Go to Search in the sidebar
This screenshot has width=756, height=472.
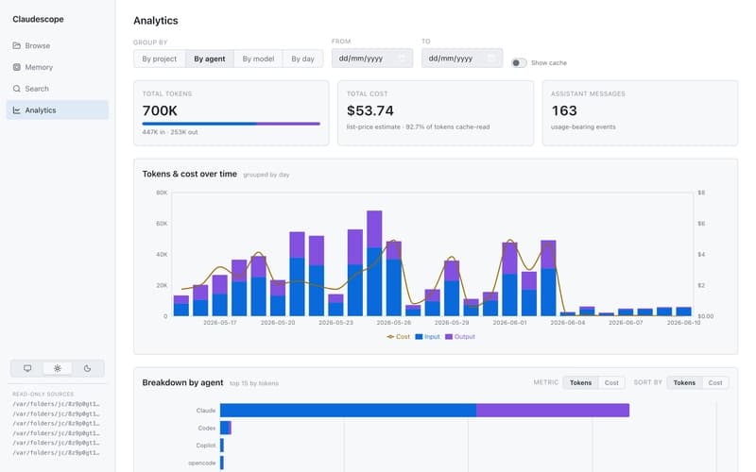(58, 89)
